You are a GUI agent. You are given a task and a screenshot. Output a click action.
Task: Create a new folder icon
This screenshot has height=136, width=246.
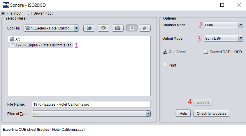point(118,28)
